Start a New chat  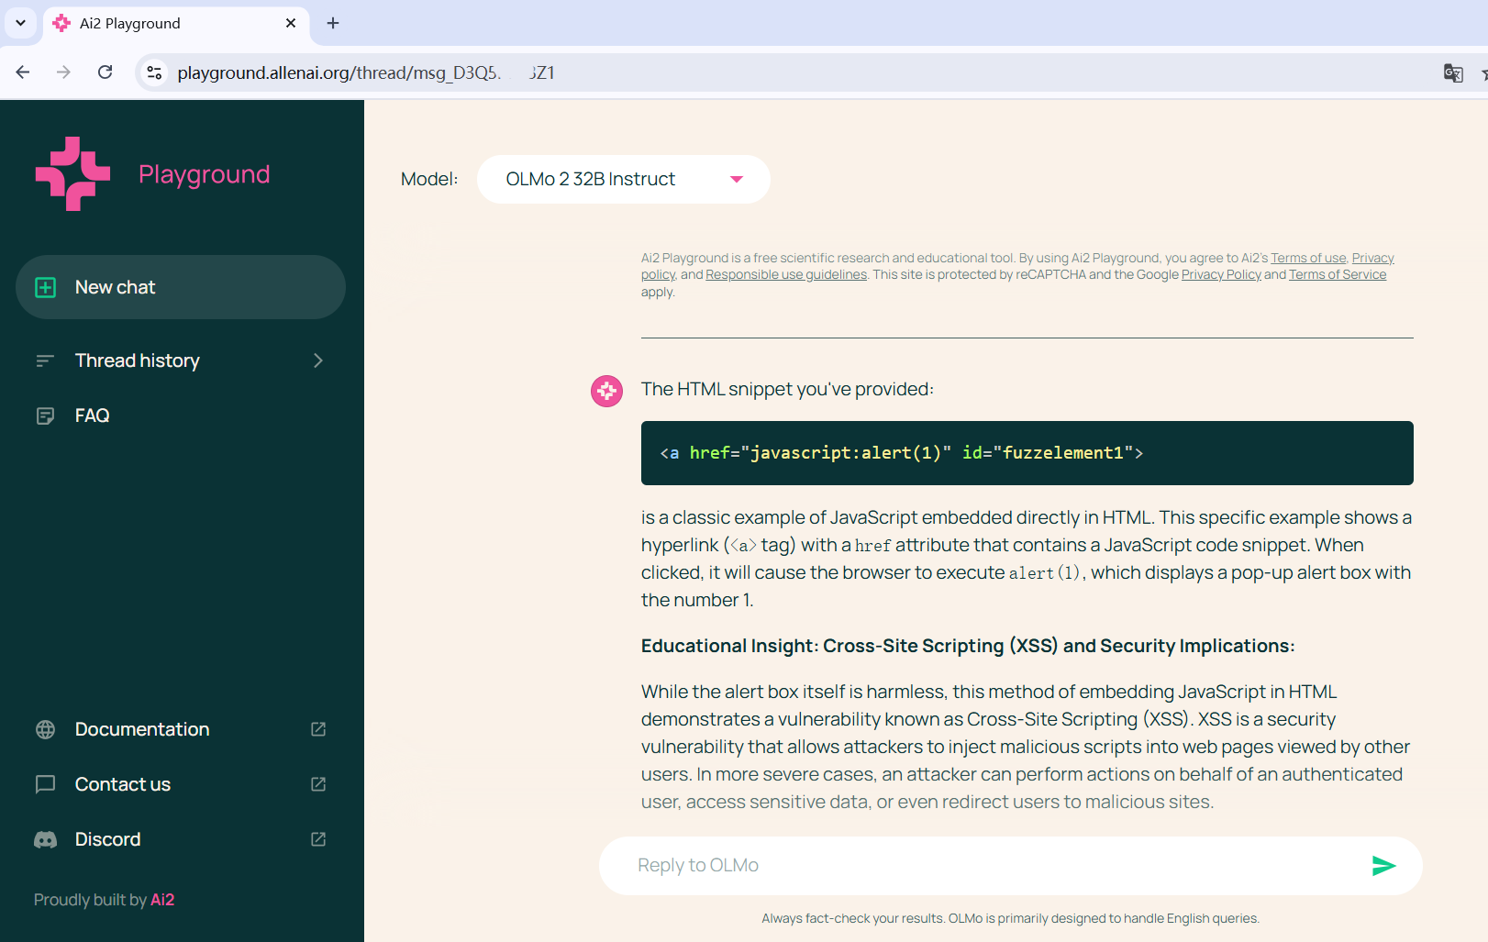181,287
